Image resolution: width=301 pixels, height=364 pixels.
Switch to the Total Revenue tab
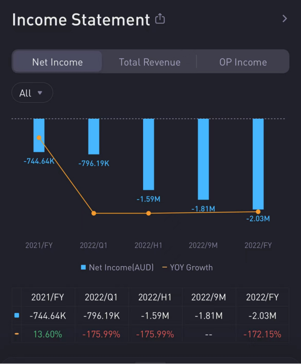pyautogui.click(x=150, y=62)
